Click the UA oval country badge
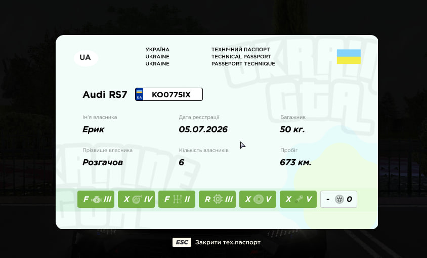 [86, 58]
